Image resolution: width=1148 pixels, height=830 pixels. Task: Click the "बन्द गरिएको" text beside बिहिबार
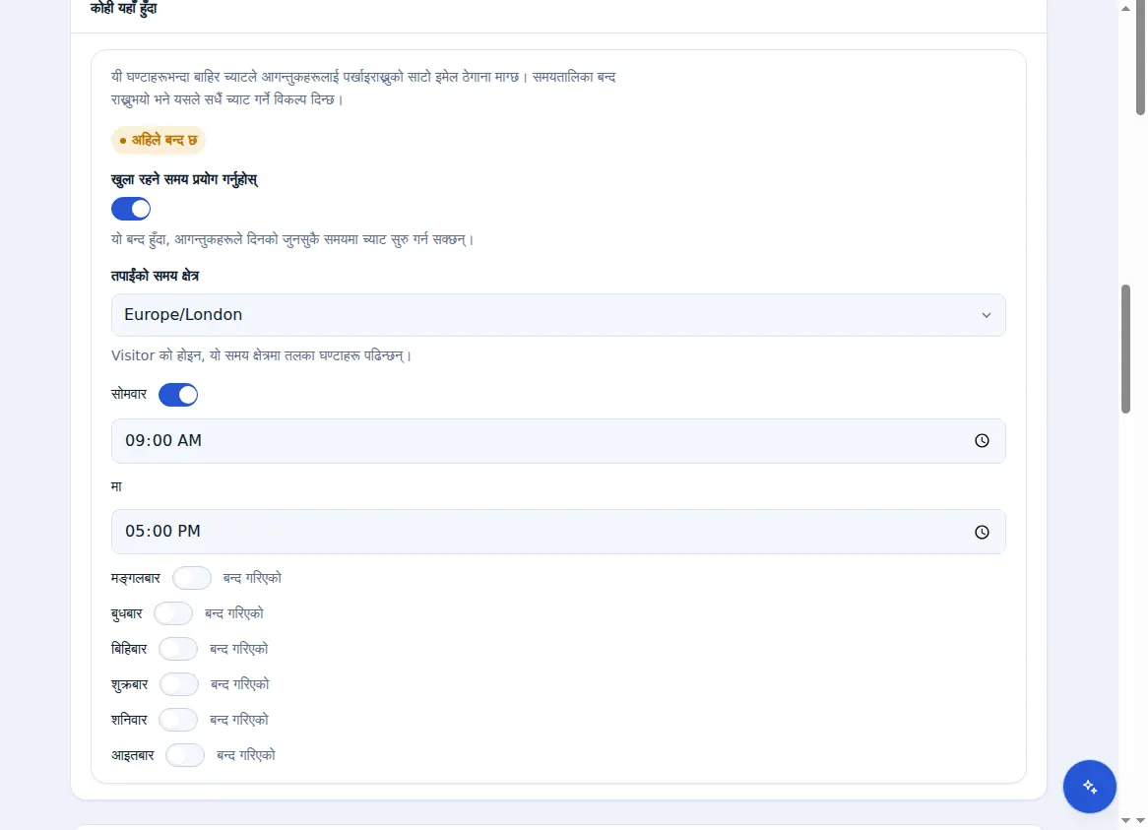coord(239,649)
